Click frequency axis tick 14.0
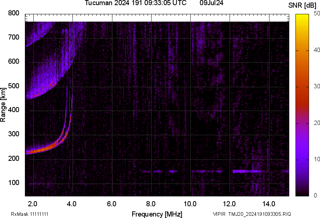 coord(269,204)
